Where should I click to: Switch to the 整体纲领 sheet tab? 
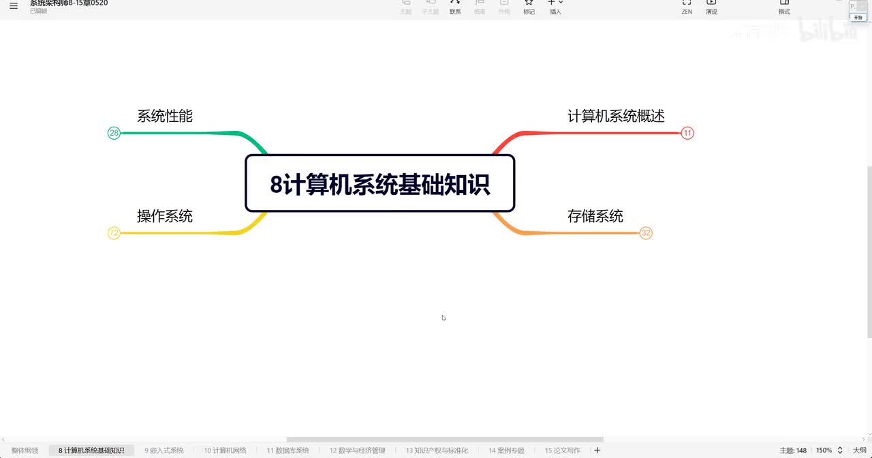pyautogui.click(x=25, y=451)
